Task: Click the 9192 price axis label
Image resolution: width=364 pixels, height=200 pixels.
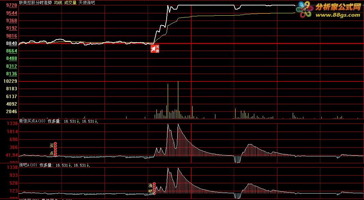Action: pyautogui.click(x=11, y=28)
